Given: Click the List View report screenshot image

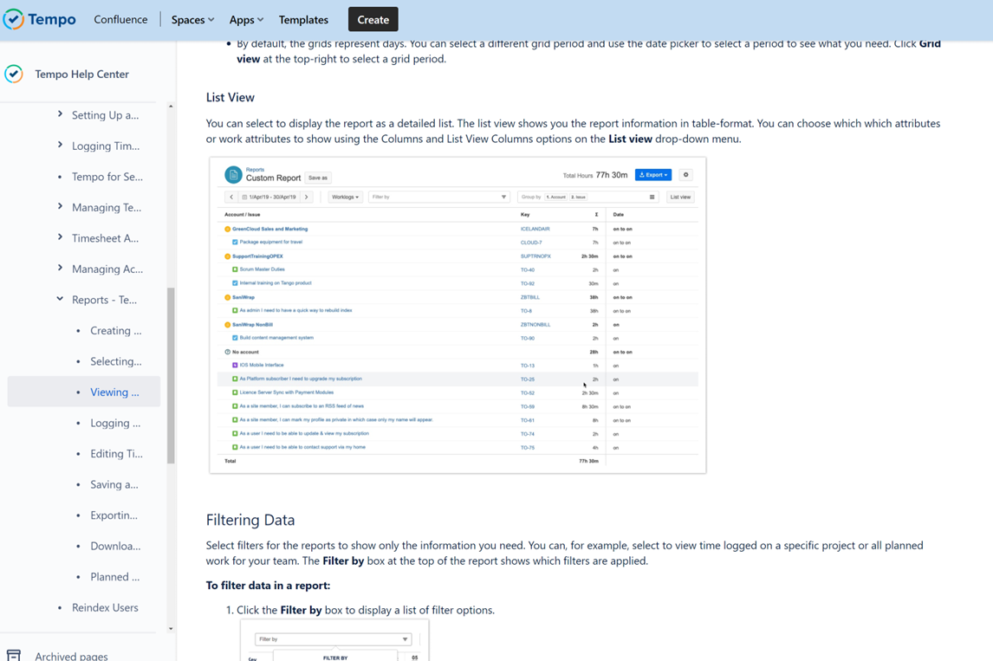Looking at the screenshot, I should (458, 315).
